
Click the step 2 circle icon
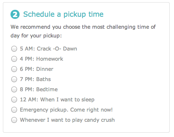[15, 15]
